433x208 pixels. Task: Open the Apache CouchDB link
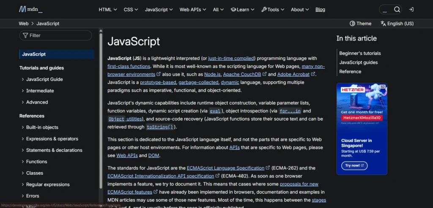point(245,74)
